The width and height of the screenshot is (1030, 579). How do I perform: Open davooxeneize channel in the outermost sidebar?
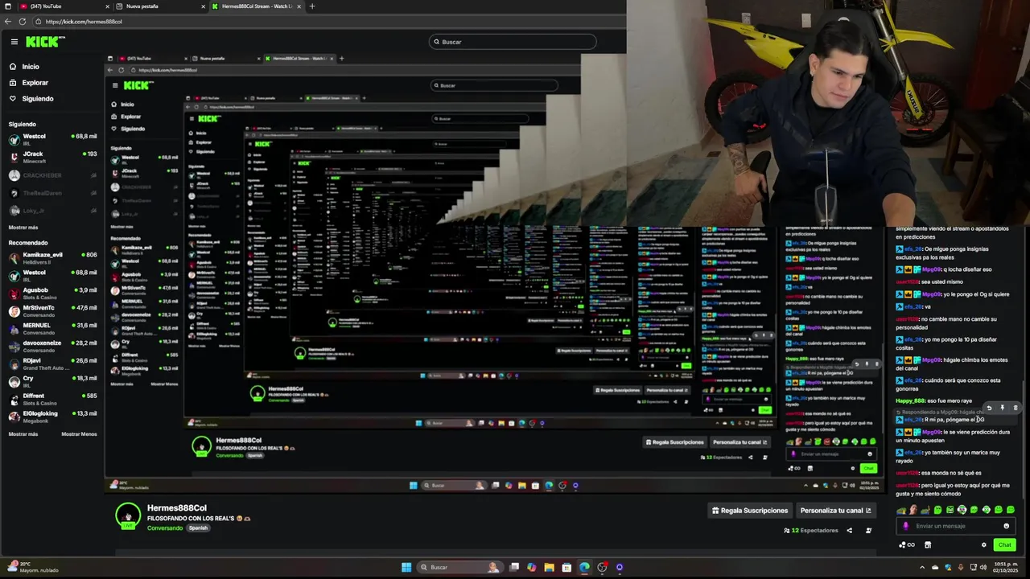52,347
